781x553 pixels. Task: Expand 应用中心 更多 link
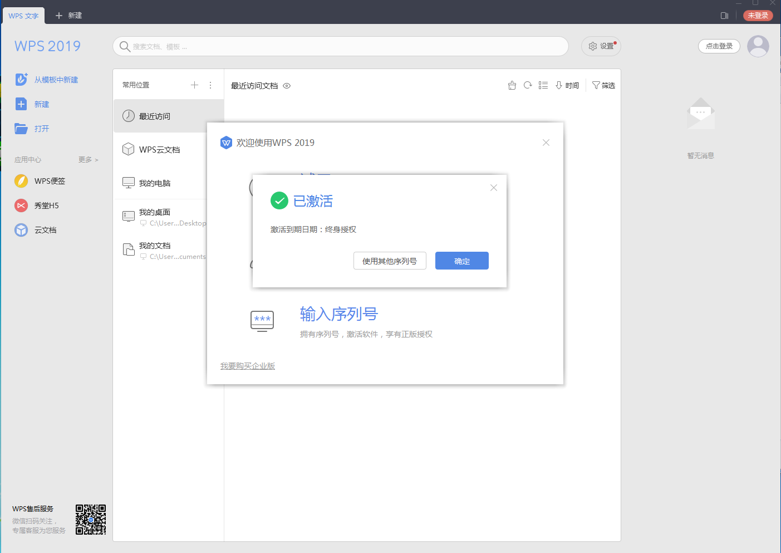89,160
